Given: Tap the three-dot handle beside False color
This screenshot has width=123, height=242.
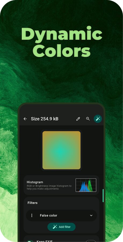Looking at the screenshot, I should (32, 215).
